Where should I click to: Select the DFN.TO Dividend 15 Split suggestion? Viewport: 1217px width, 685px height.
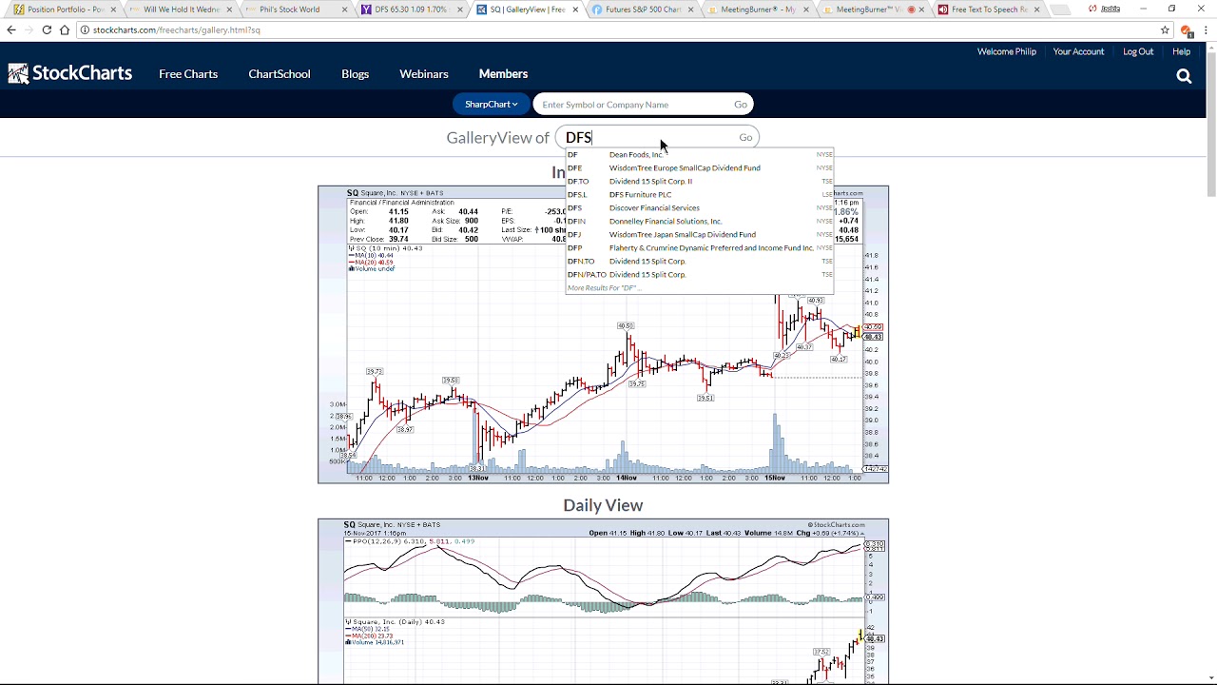tap(700, 261)
